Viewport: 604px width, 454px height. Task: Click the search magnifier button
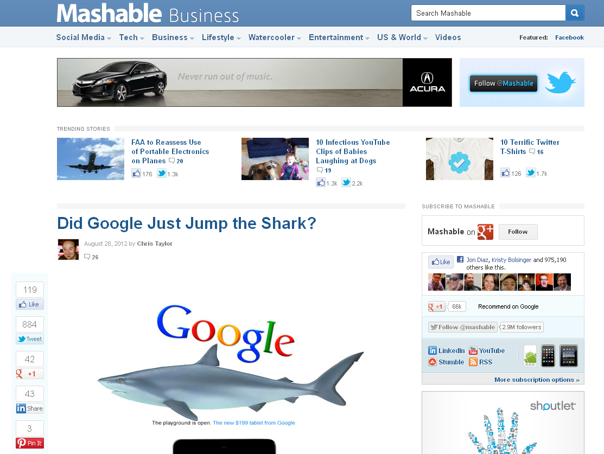tap(575, 13)
